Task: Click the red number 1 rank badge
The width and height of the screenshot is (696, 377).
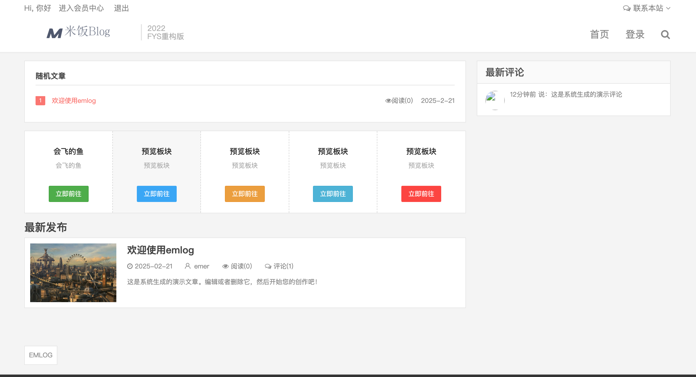Action: [40, 101]
